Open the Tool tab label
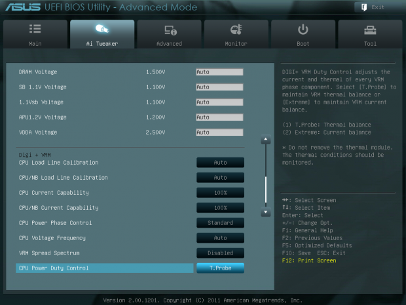Image resolution: width=406 pixels, height=305 pixels. coord(370,44)
